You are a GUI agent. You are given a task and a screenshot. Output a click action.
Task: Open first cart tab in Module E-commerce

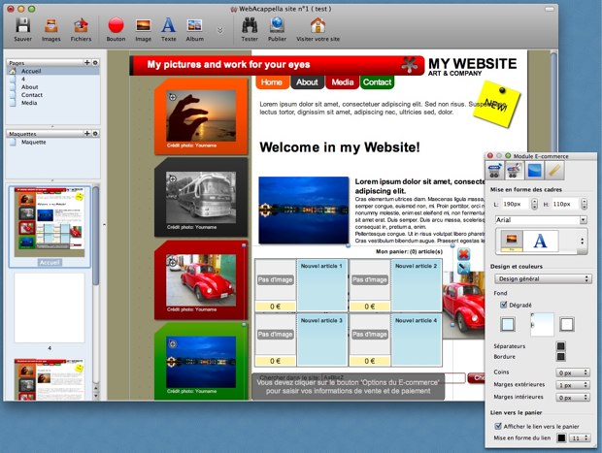click(494, 171)
